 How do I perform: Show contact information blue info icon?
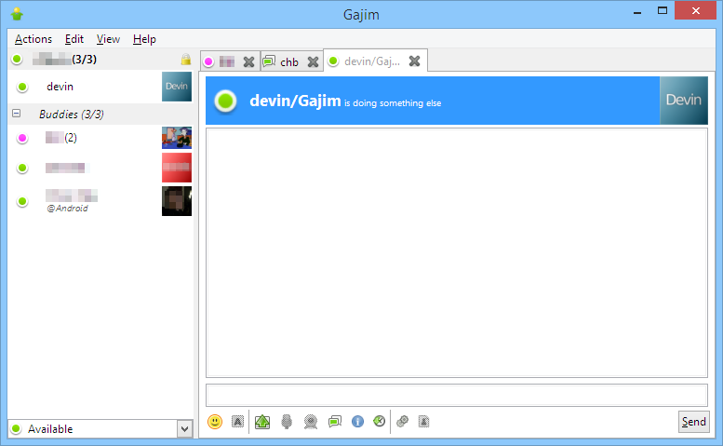tap(357, 422)
